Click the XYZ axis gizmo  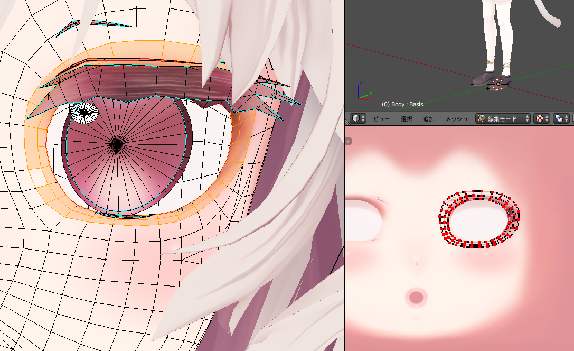tap(365, 90)
